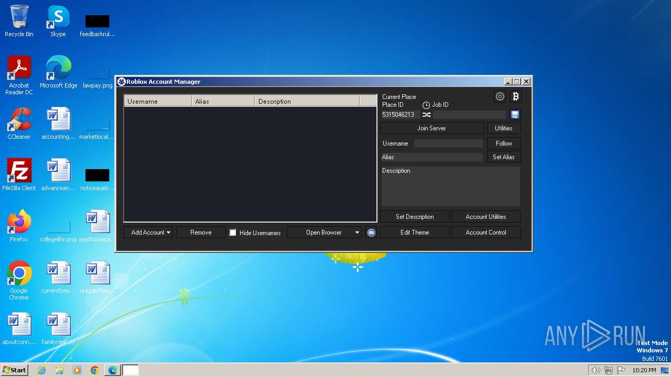Open the uniquechan Word document icon

[98, 278]
